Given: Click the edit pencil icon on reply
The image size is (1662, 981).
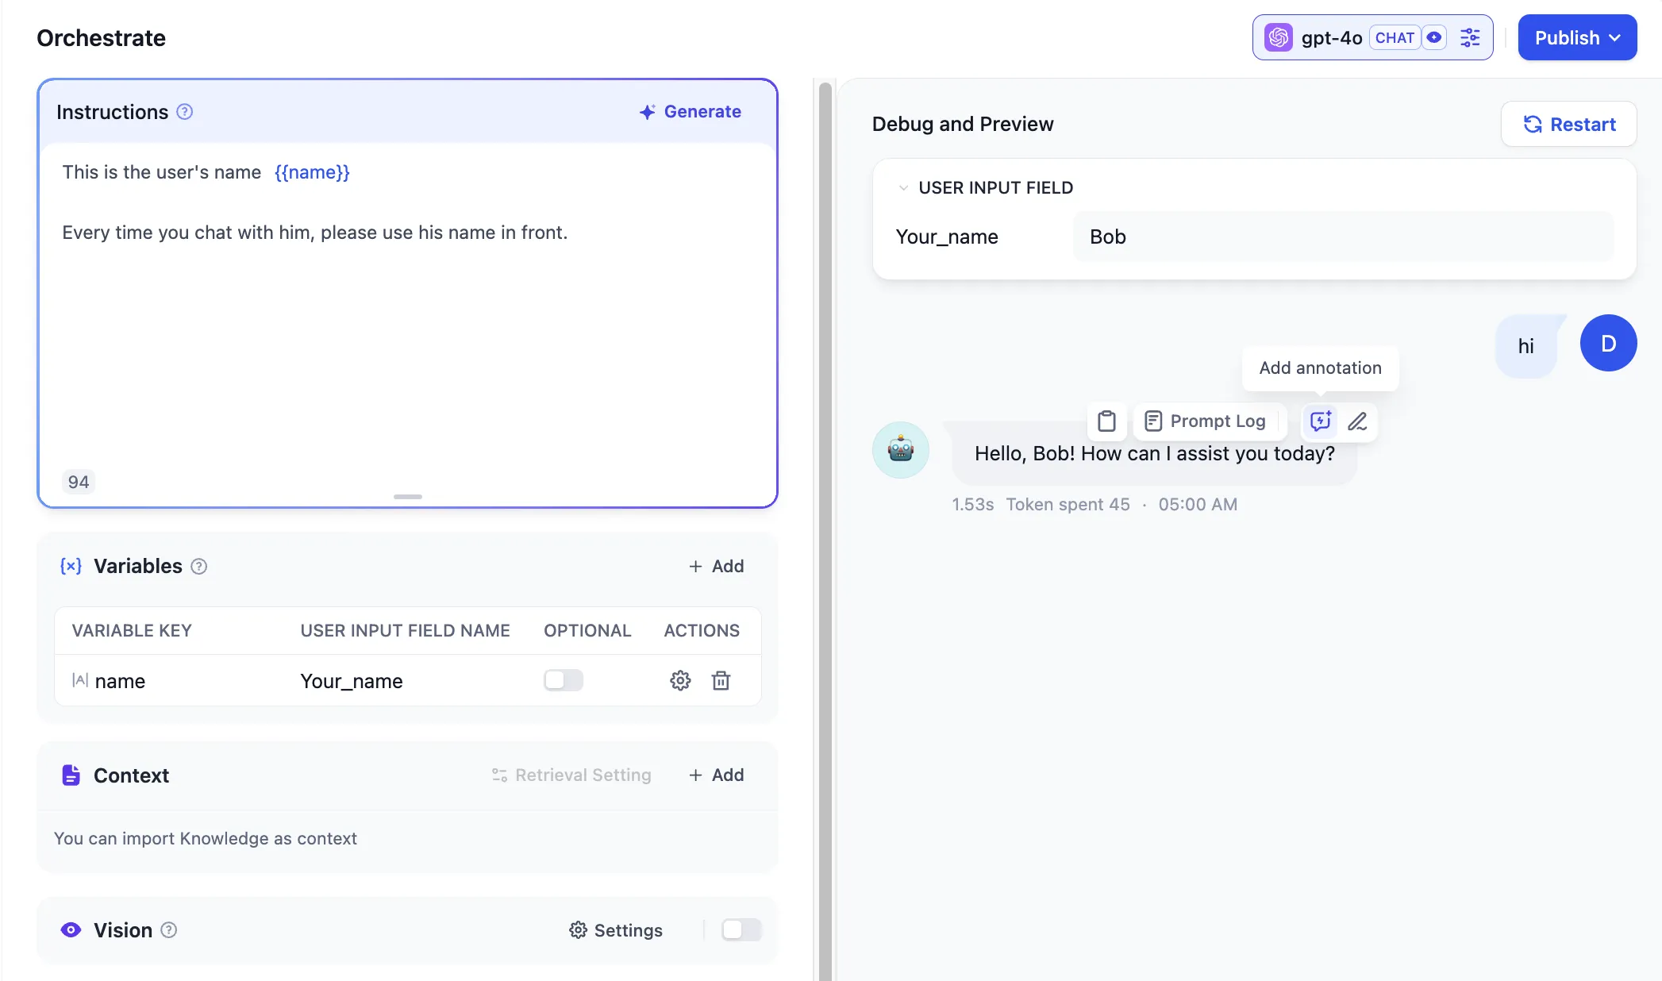Looking at the screenshot, I should (1357, 421).
